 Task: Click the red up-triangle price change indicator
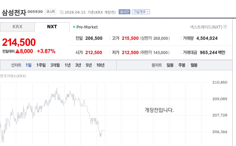tap(17, 51)
